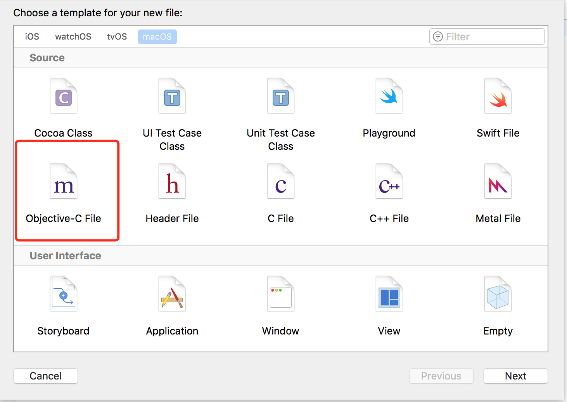Focus the Filter text field
The image size is (567, 402).
pos(487,36)
